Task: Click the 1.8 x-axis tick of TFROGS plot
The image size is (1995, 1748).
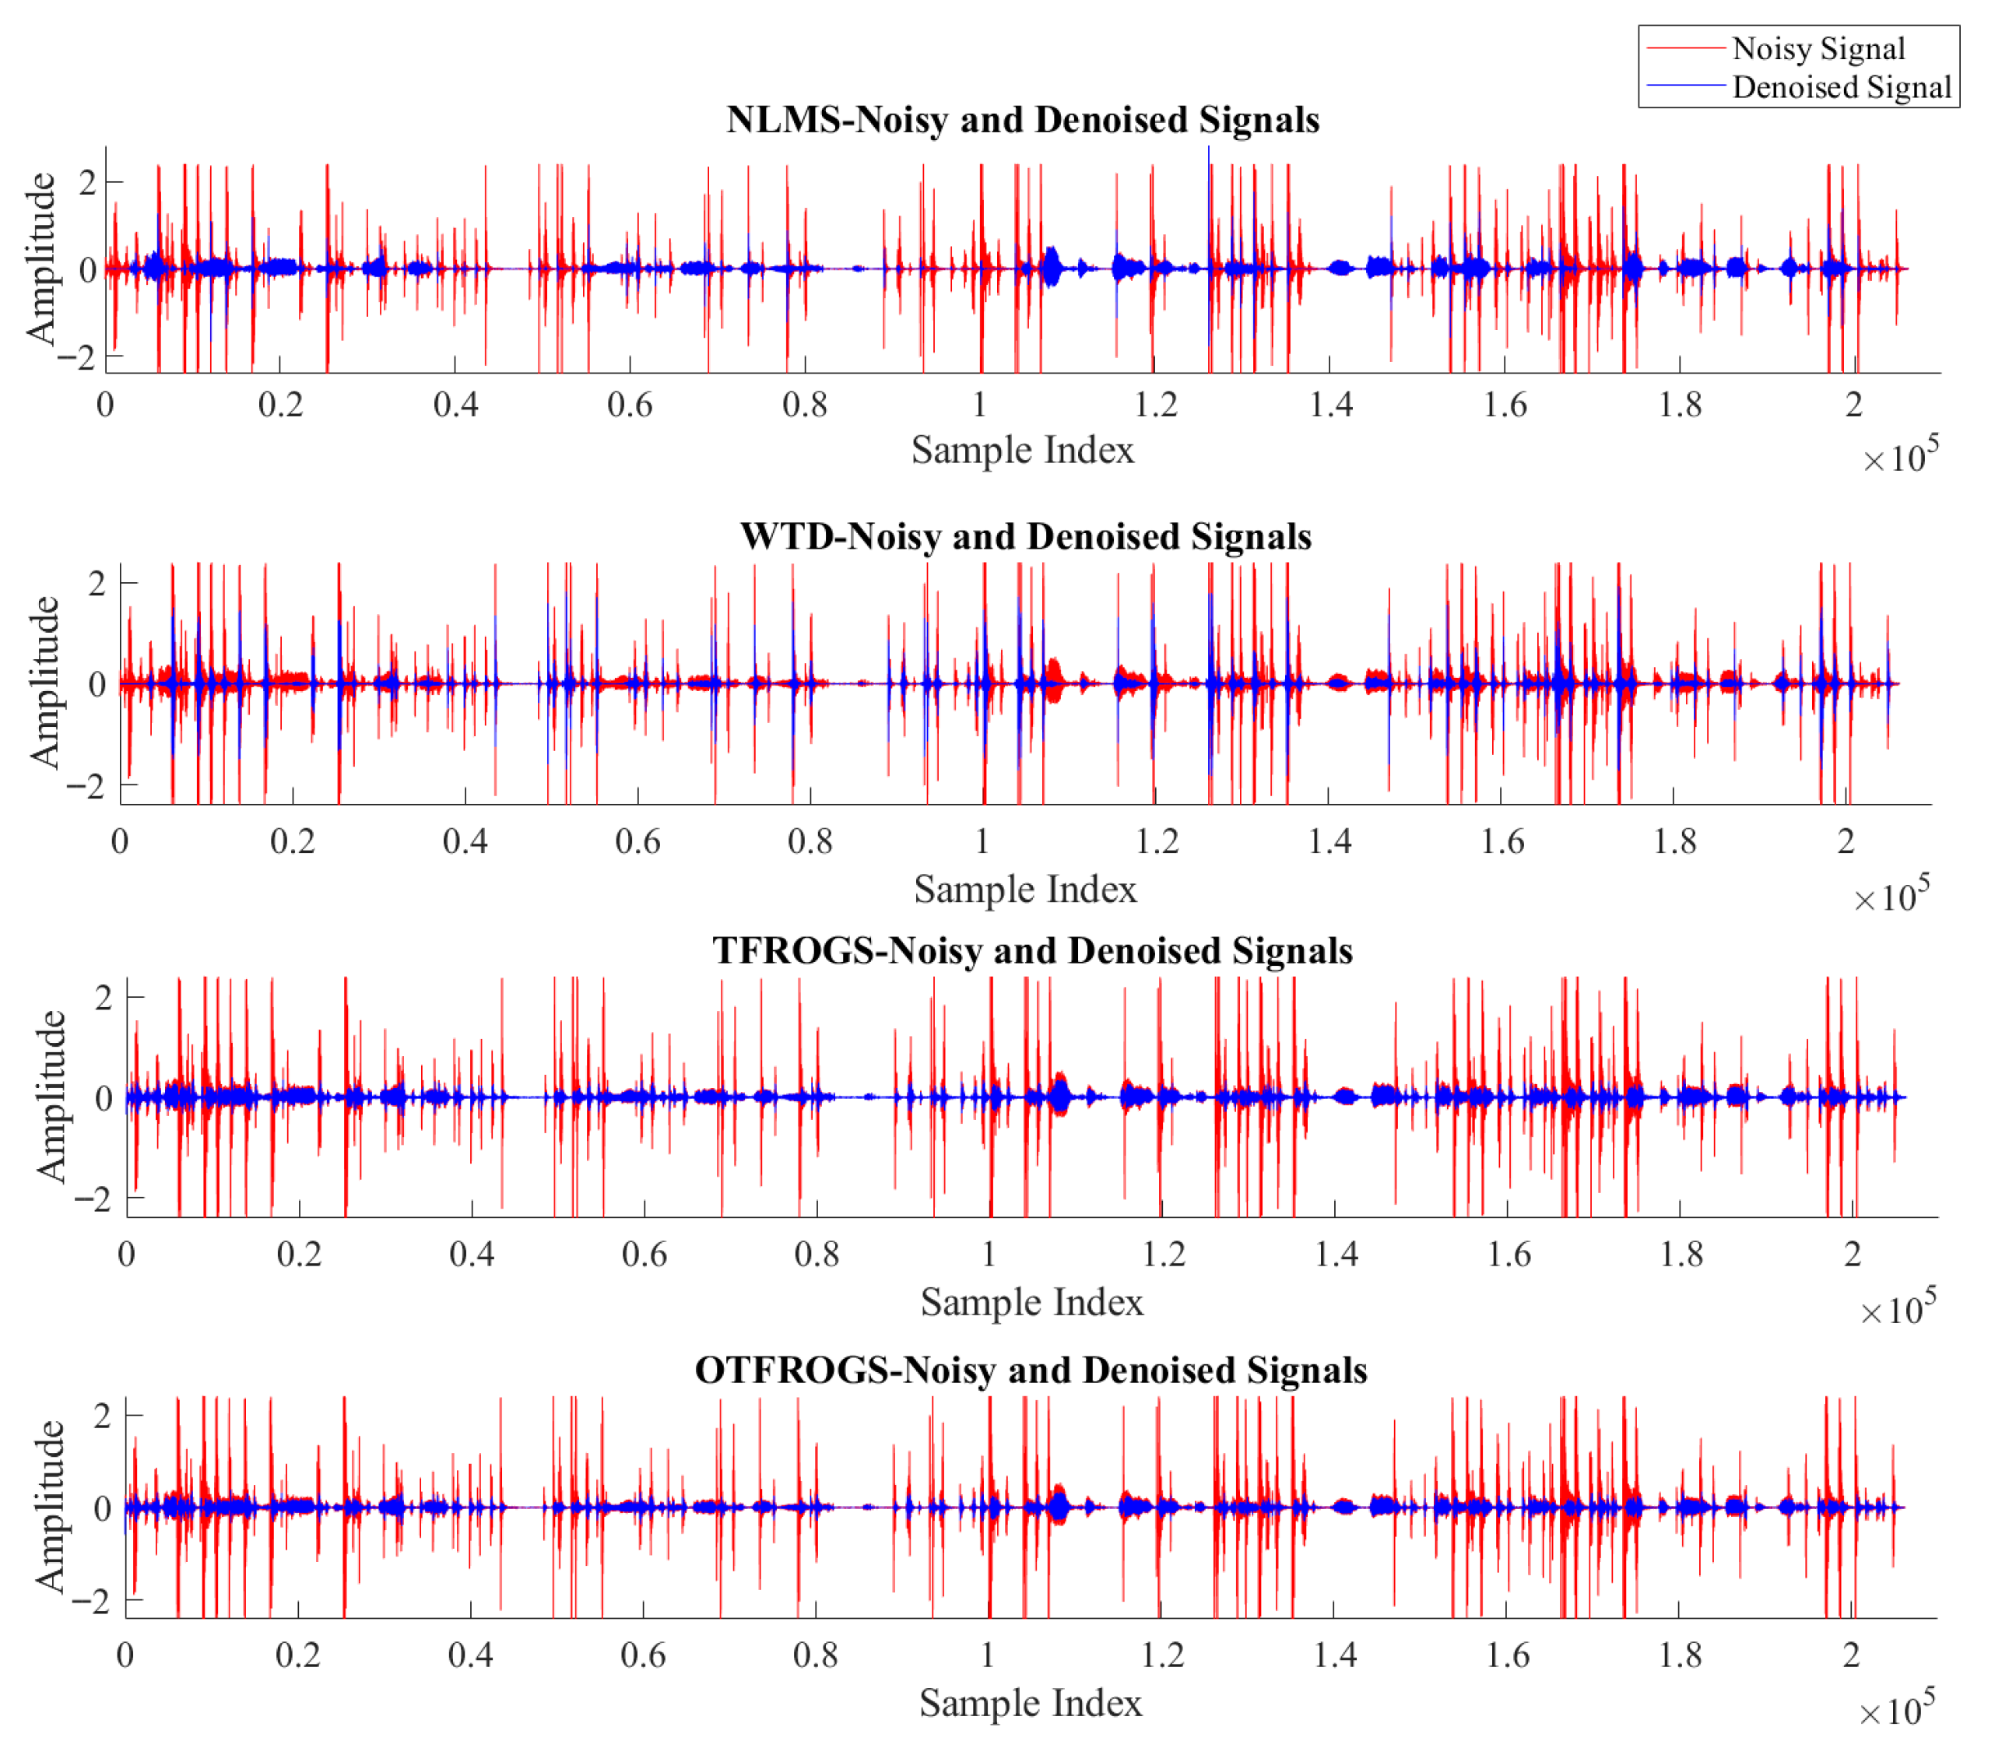Action: [1682, 1255]
